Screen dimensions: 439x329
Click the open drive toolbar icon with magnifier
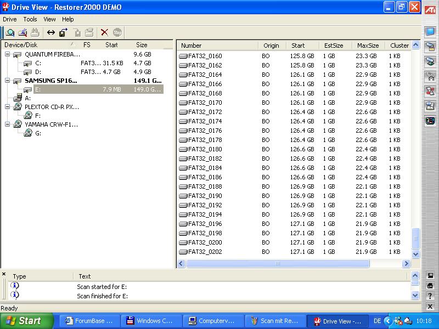(x=10, y=33)
